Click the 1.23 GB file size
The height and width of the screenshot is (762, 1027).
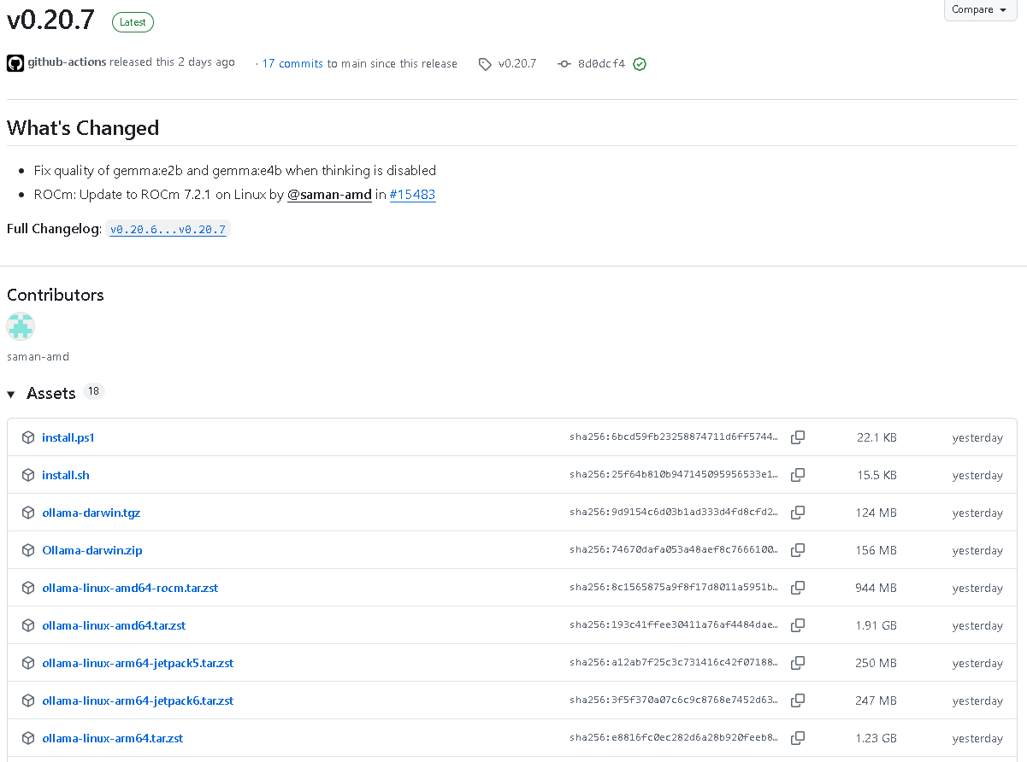coord(876,738)
